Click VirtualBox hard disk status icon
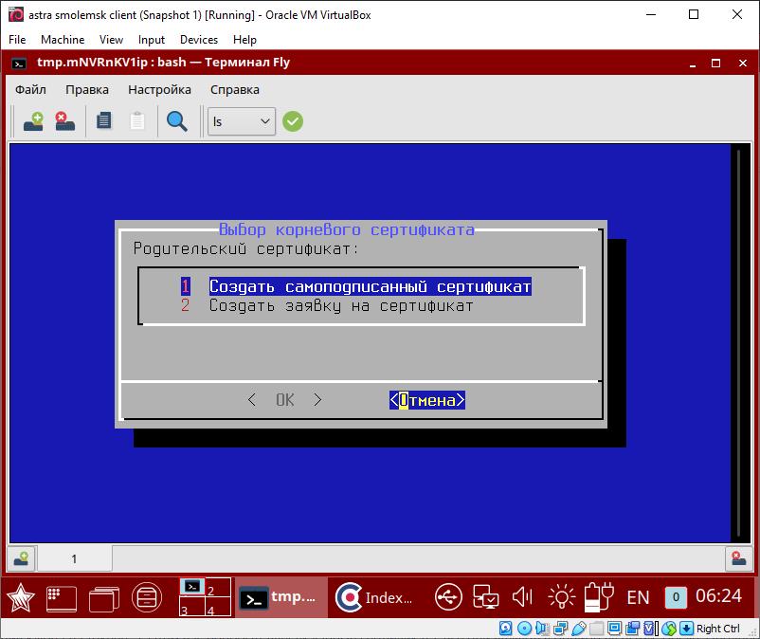 pyautogui.click(x=505, y=629)
